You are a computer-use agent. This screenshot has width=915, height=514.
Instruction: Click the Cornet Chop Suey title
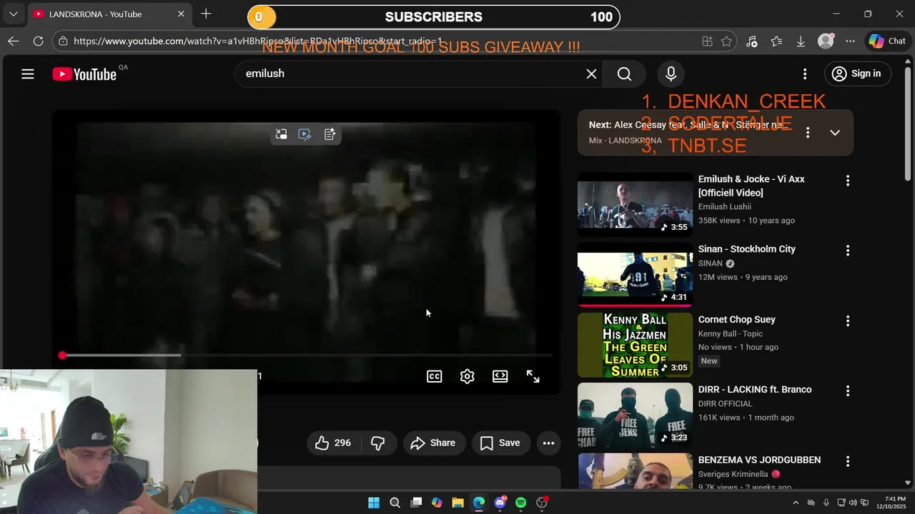[737, 320]
